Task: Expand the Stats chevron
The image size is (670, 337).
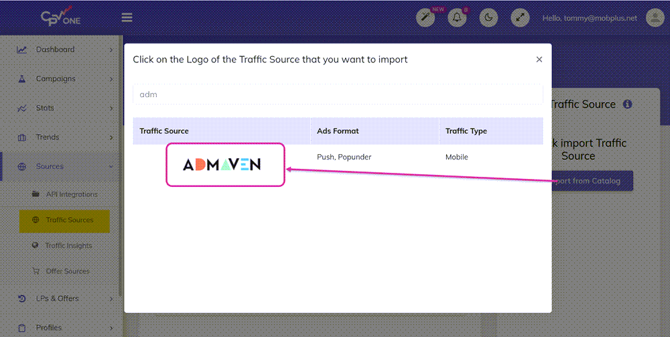Action: [111, 109]
